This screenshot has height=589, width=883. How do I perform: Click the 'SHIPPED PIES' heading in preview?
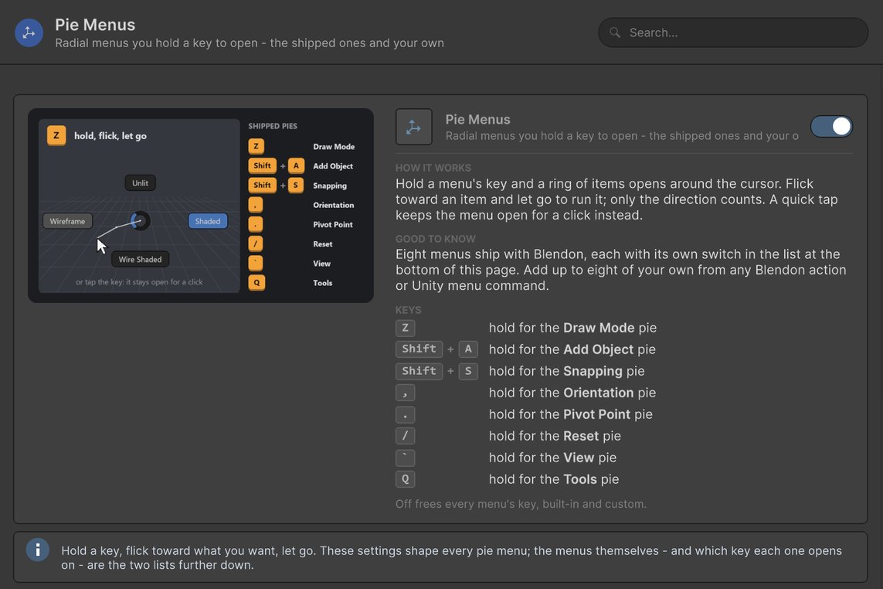tap(273, 126)
